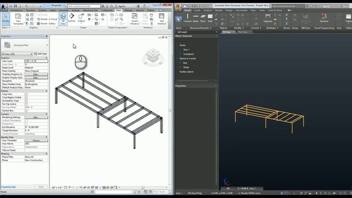Image resolution: width=352 pixels, height=198 pixels.
Task: Click the View Template None button
Action: pos(36,141)
